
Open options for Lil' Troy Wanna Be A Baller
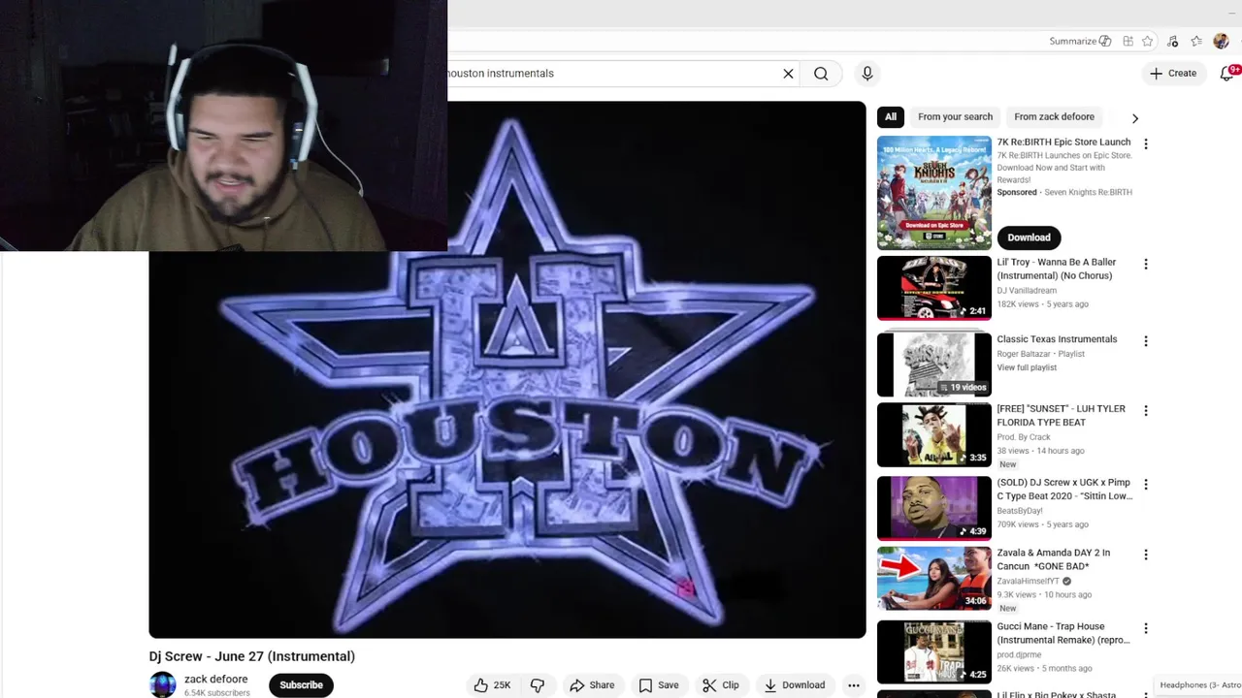point(1146,264)
